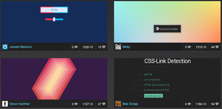
Task: Open Joseph Martucci's profile avatar
Action: point(5,47)
